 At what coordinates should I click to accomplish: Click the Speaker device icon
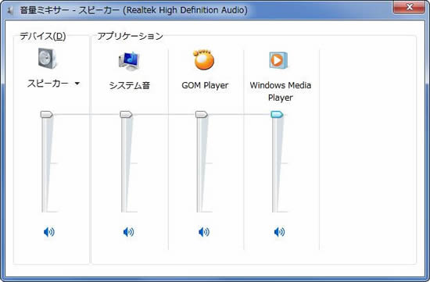[47, 59]
